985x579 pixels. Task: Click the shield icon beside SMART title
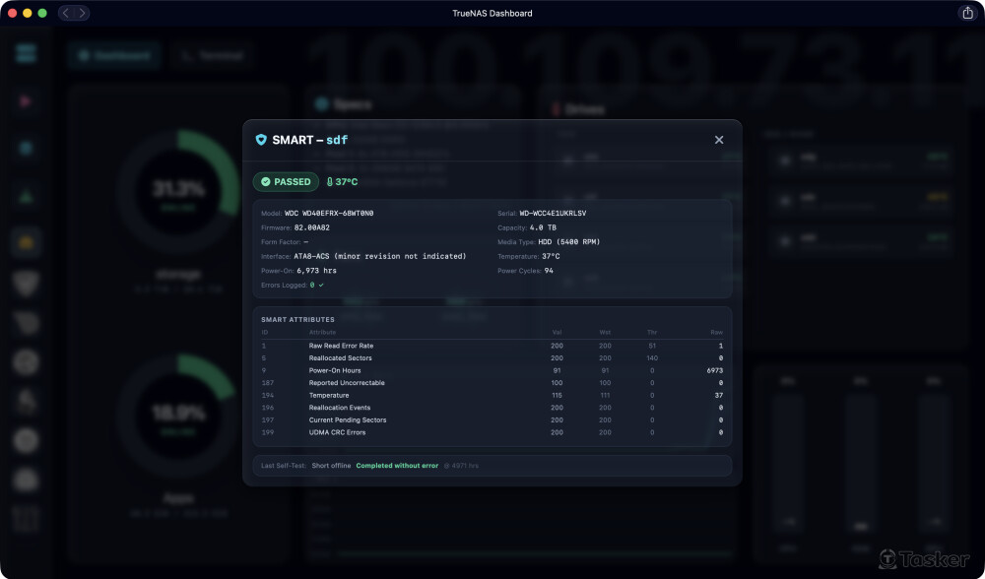pyautogui.click(x=261, y=140)
